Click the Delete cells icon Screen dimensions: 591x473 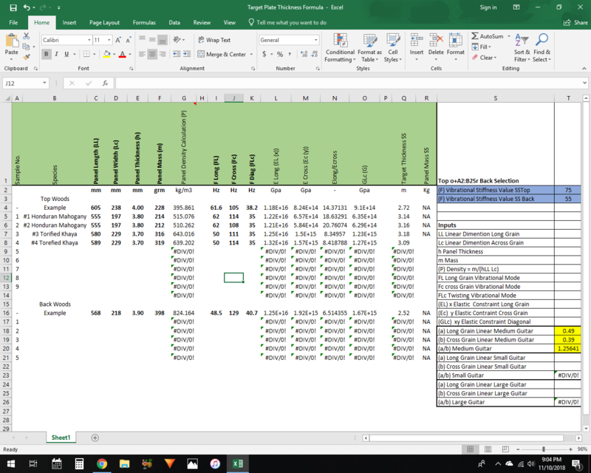[436, 40]
